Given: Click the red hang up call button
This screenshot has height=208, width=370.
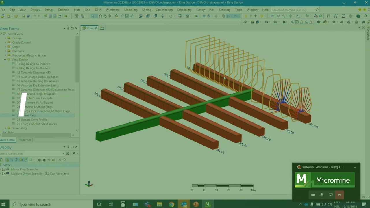Looking at the screenshot, I should coord(339,195).
